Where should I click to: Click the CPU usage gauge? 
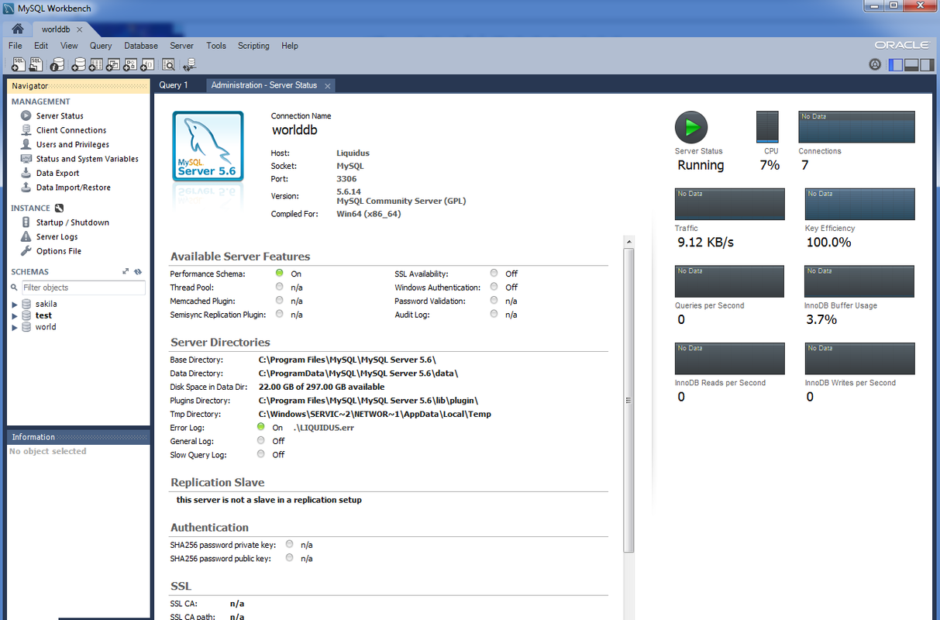pyautogui.click(x=767, y=127)
